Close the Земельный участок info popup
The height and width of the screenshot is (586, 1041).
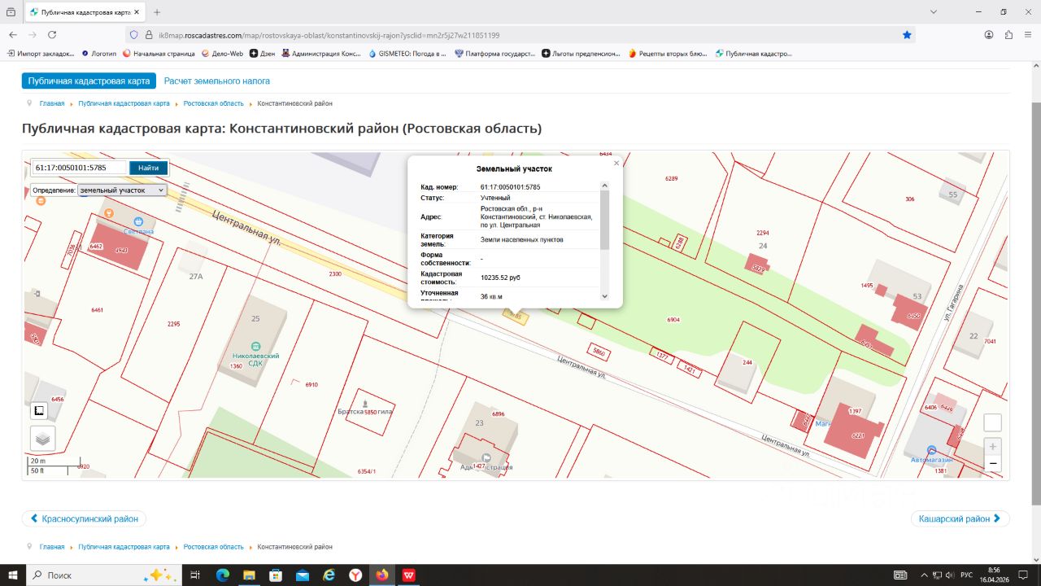616,163
